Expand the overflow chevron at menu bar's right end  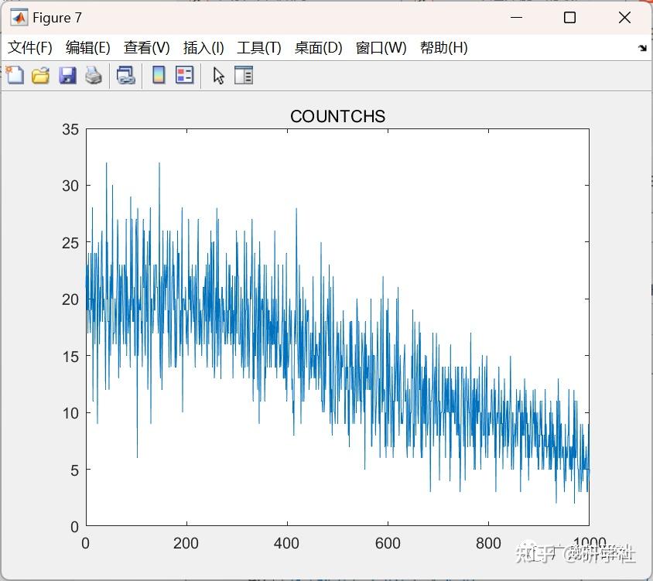643,47
